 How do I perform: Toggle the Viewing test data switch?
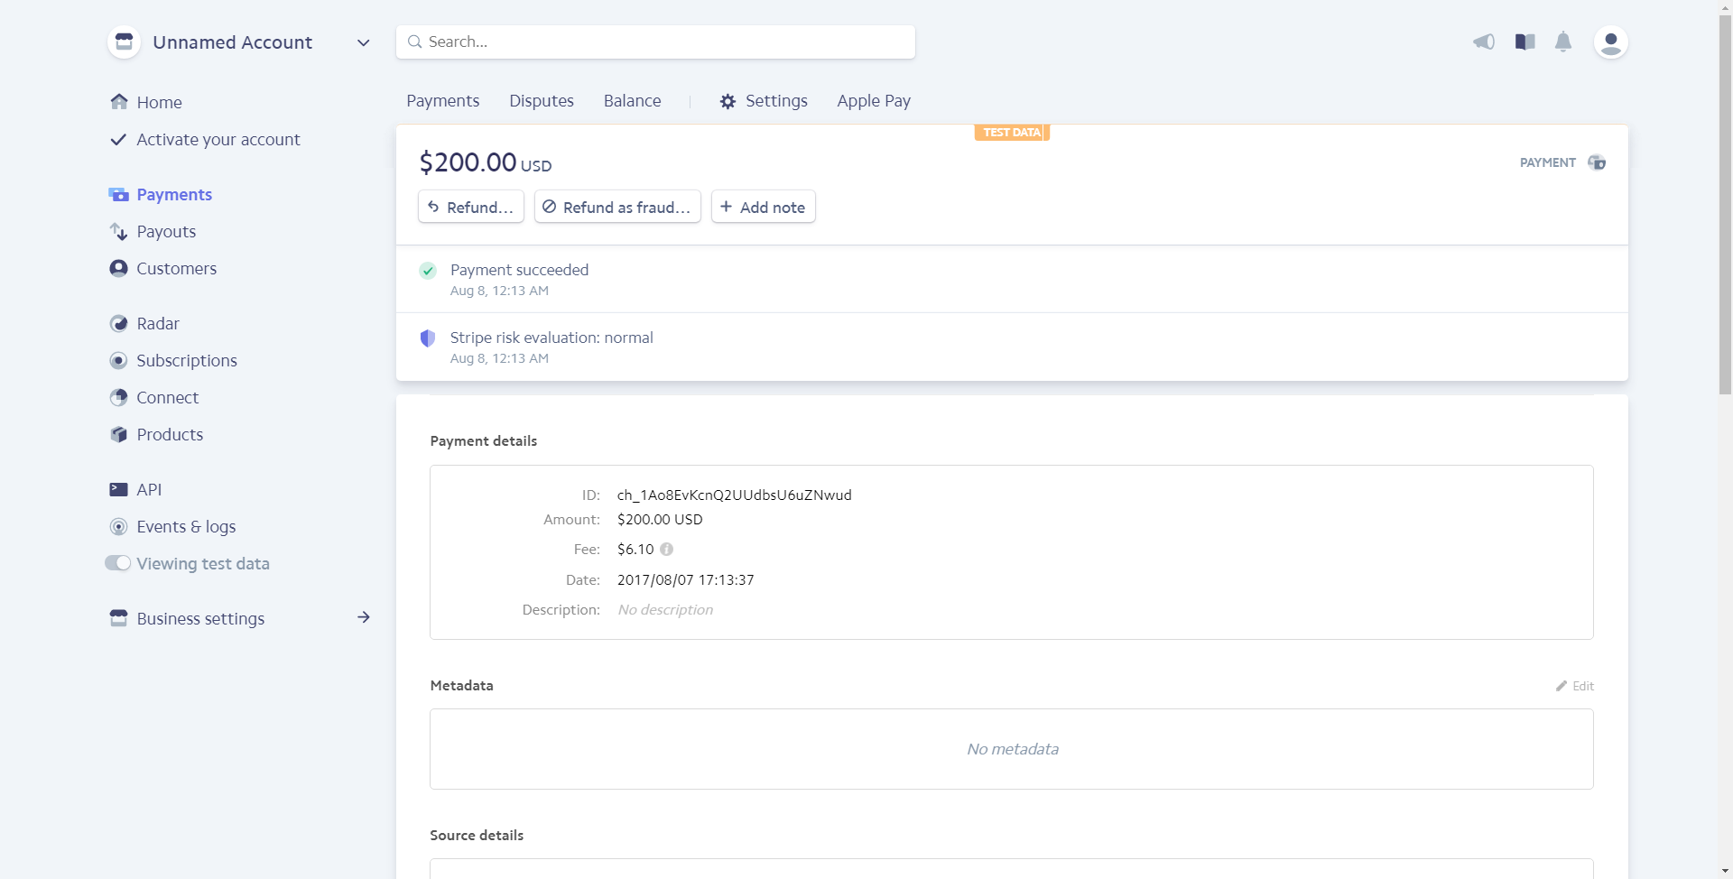[x=117, y=563]
